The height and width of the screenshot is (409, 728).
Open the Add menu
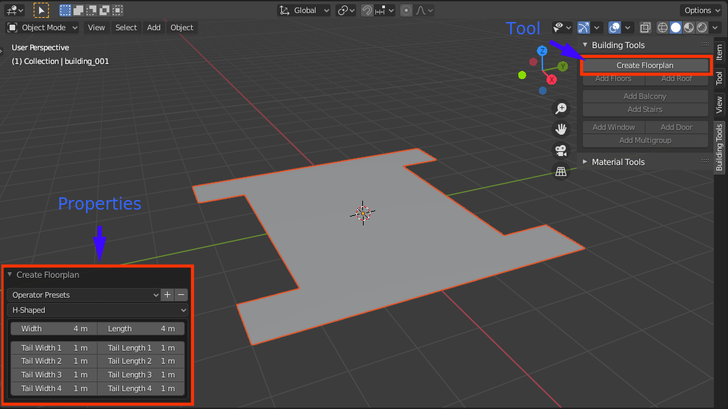154,27
